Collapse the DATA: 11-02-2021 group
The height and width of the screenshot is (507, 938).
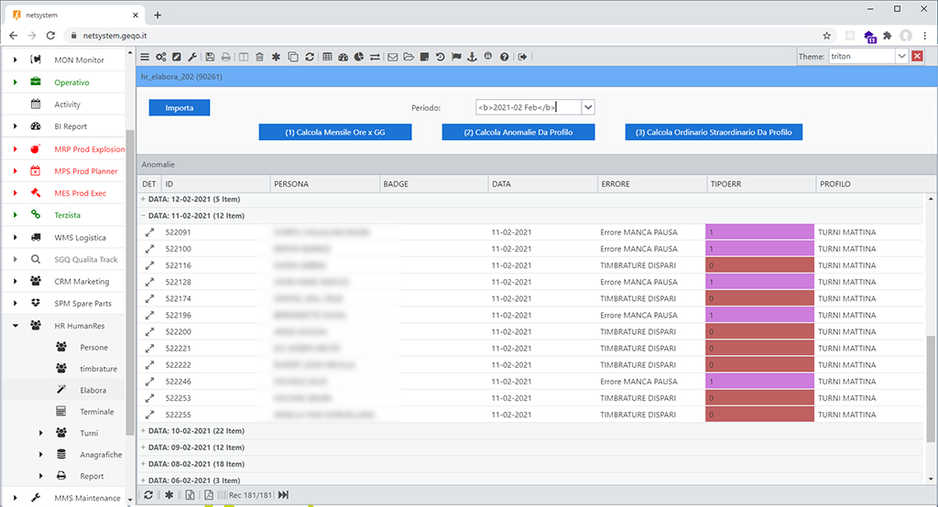click(143, 216)
